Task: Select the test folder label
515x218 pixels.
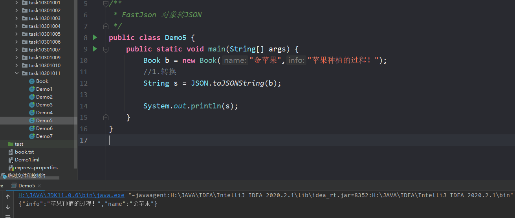Action: tap(19, 144)
